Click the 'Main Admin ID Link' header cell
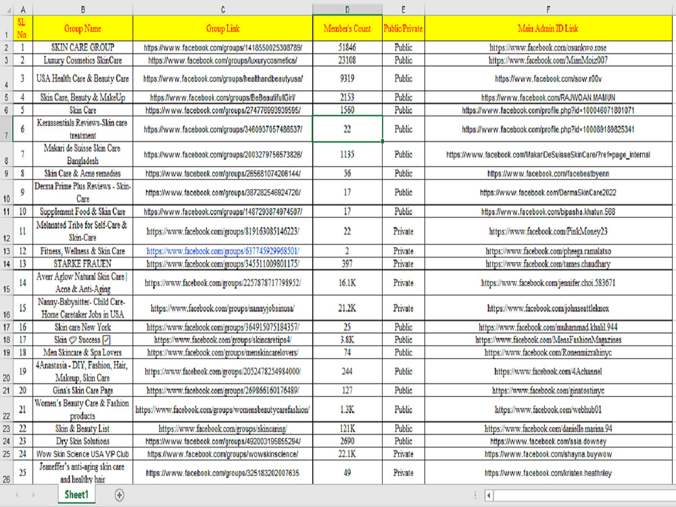Viewport: 676px width, 507px height. click(x=548, y=28)
